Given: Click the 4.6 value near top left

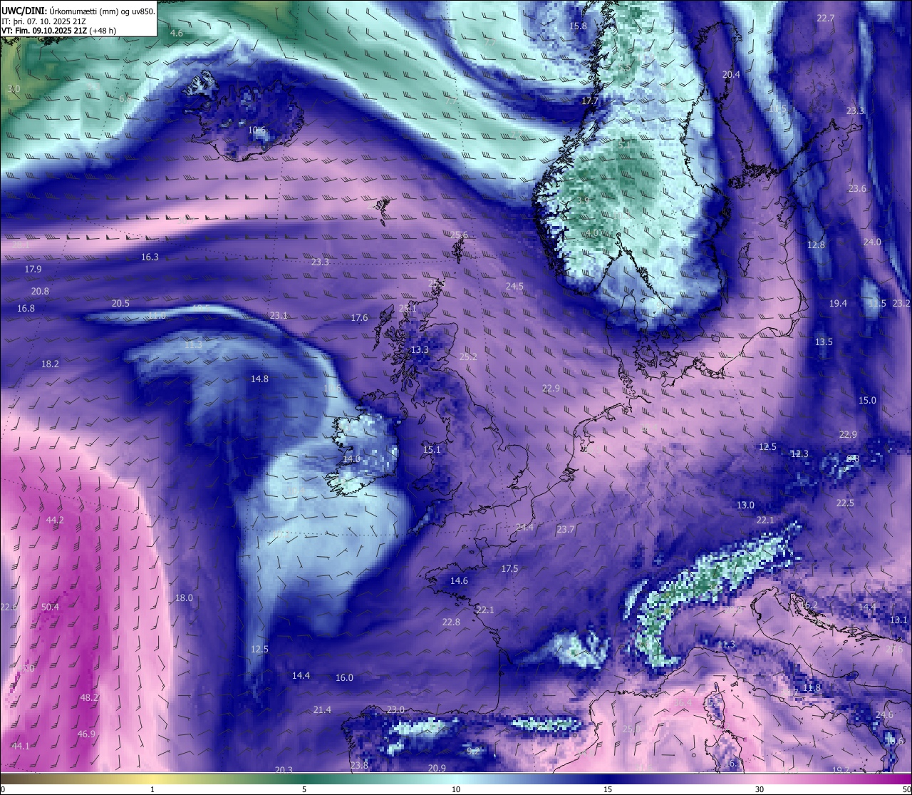Looking at the screenshot, I should (177, 34).
